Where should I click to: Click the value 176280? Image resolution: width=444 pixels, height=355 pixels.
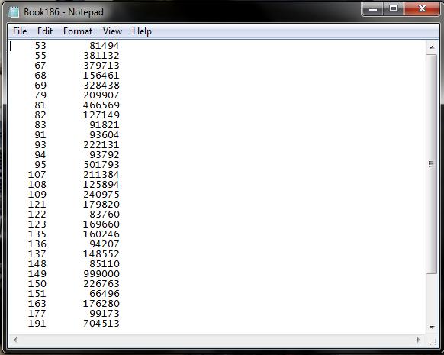(101, 303)
